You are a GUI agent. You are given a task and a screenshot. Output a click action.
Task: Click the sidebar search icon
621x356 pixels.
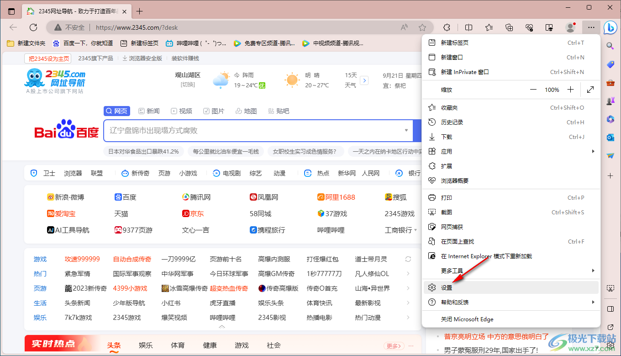[x=610, y=46]
